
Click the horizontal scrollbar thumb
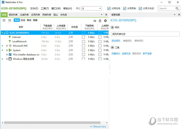pos(52,123)
